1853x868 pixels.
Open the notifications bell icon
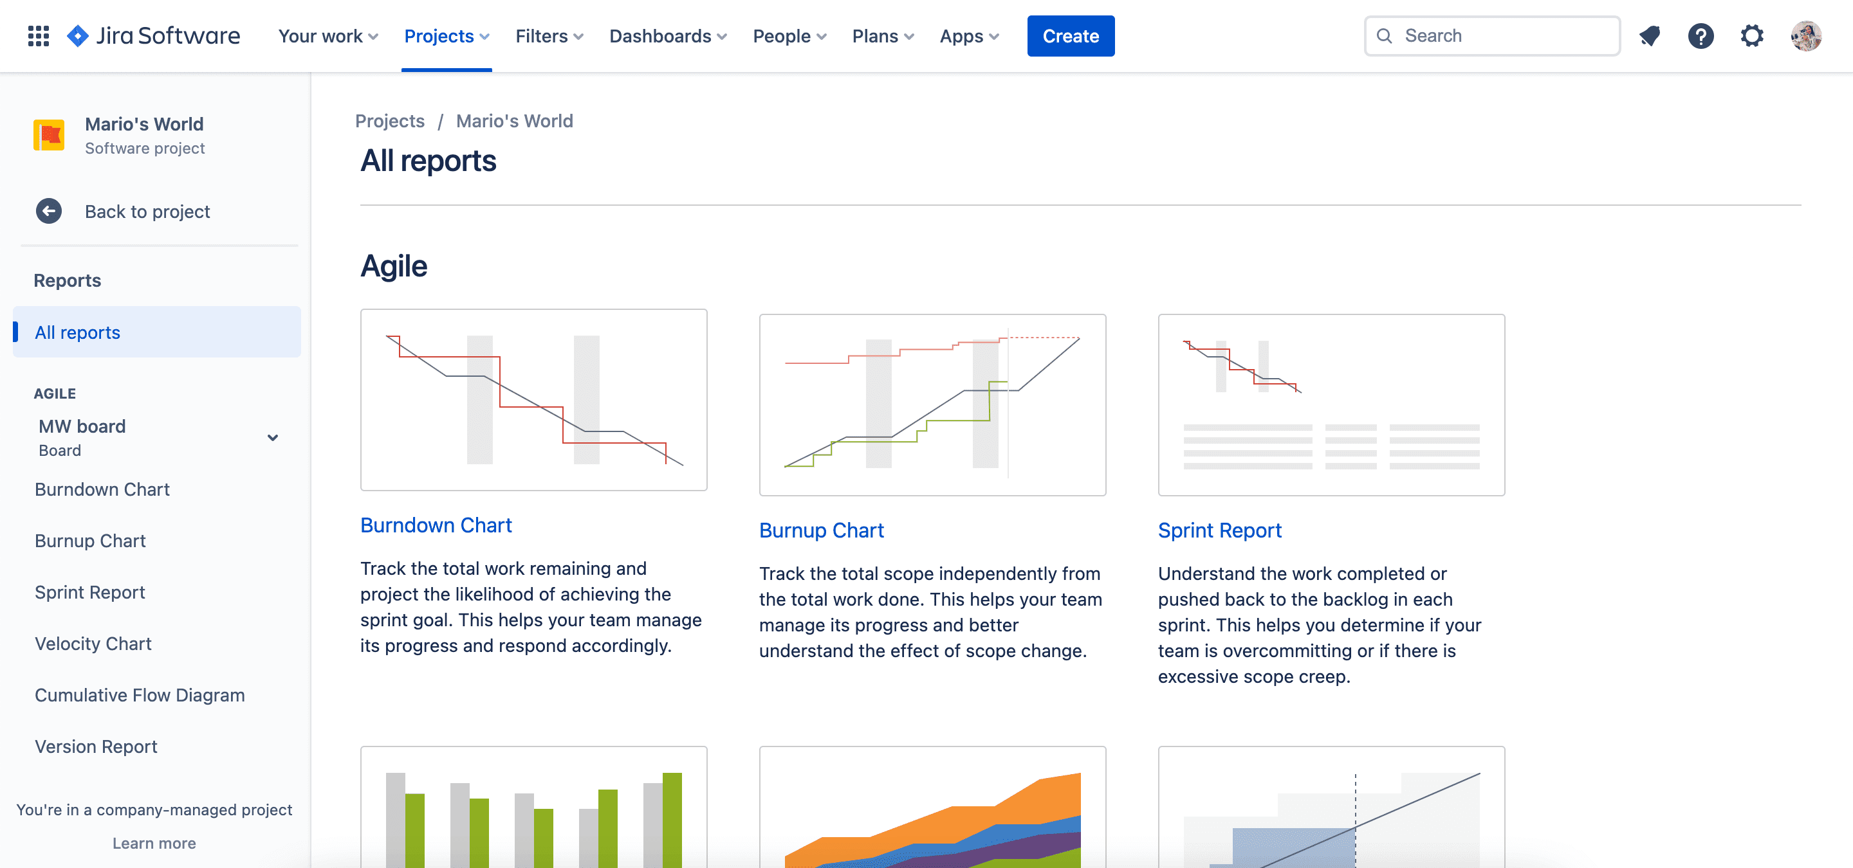1651,35
